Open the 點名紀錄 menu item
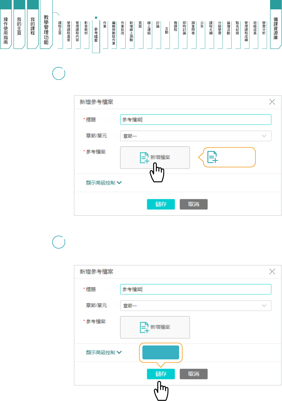This screenshot has height=401, width=282. tap(238, 28)
